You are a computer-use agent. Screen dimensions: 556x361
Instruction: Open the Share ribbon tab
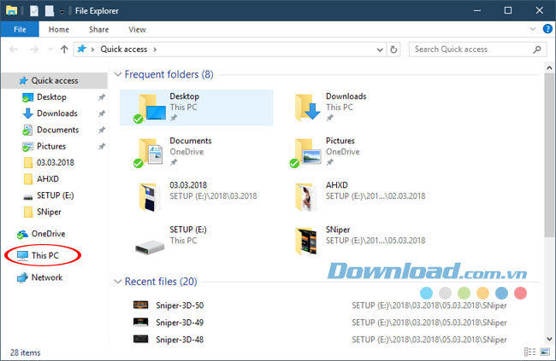click(98, 29)
